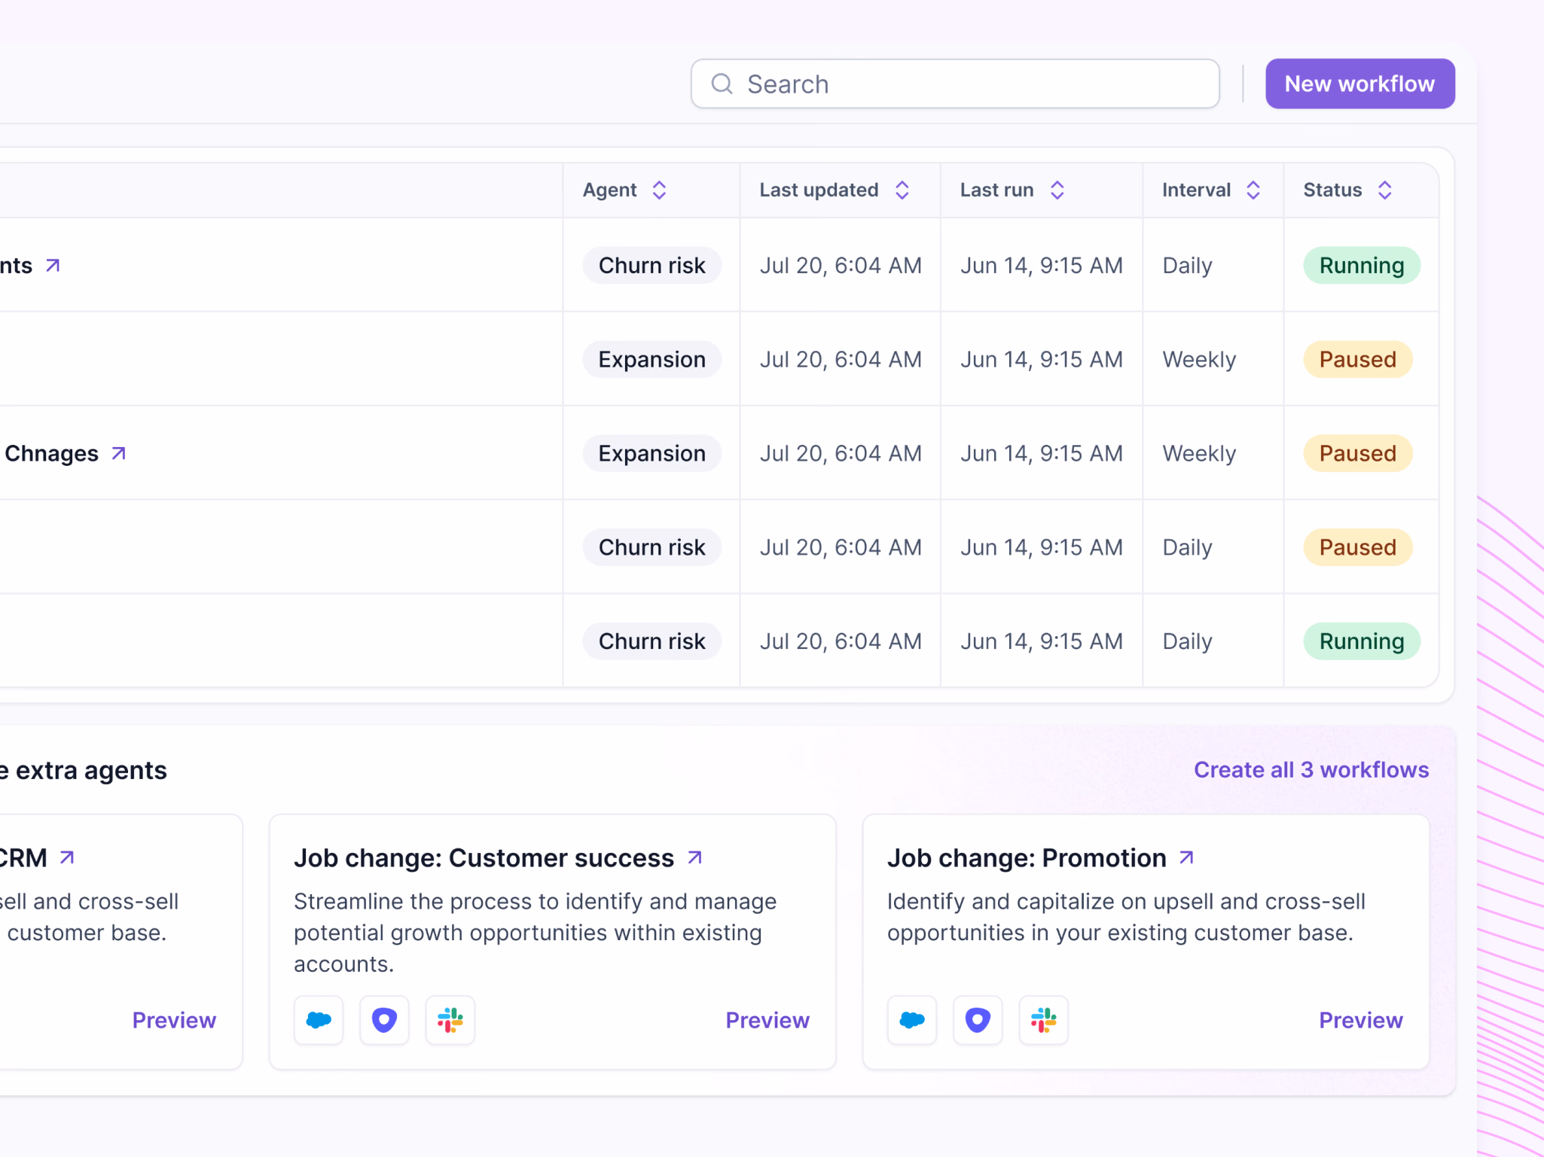This screenshot has height=1157, width=1544.
Task: Click Running status badge in last row
Action: point(1362,641)
